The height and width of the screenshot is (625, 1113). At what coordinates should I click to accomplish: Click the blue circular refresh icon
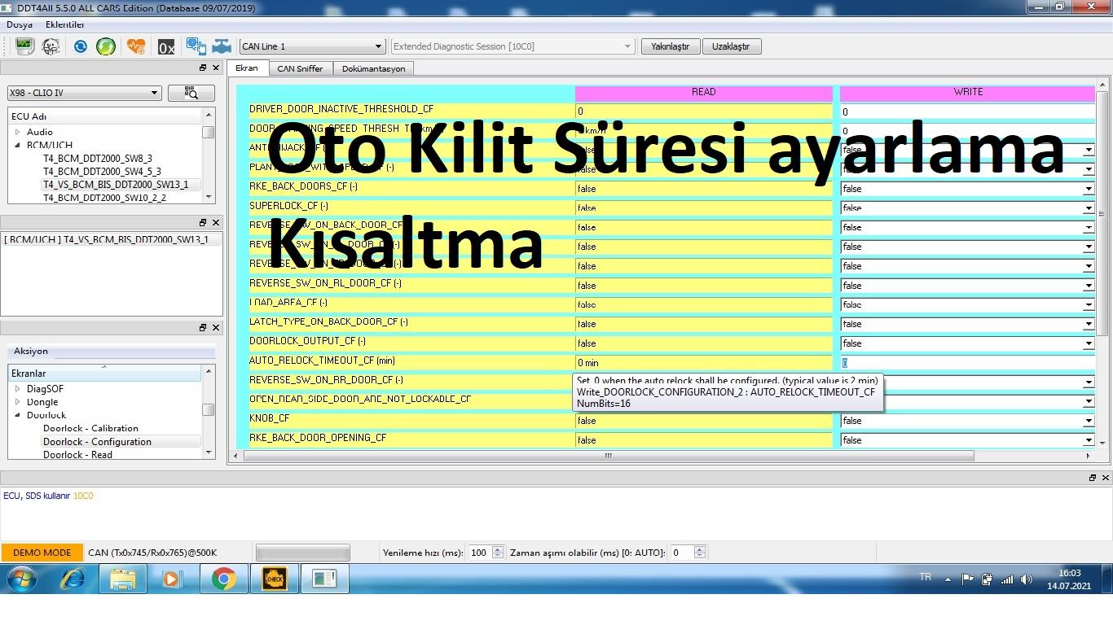(81, 46)
